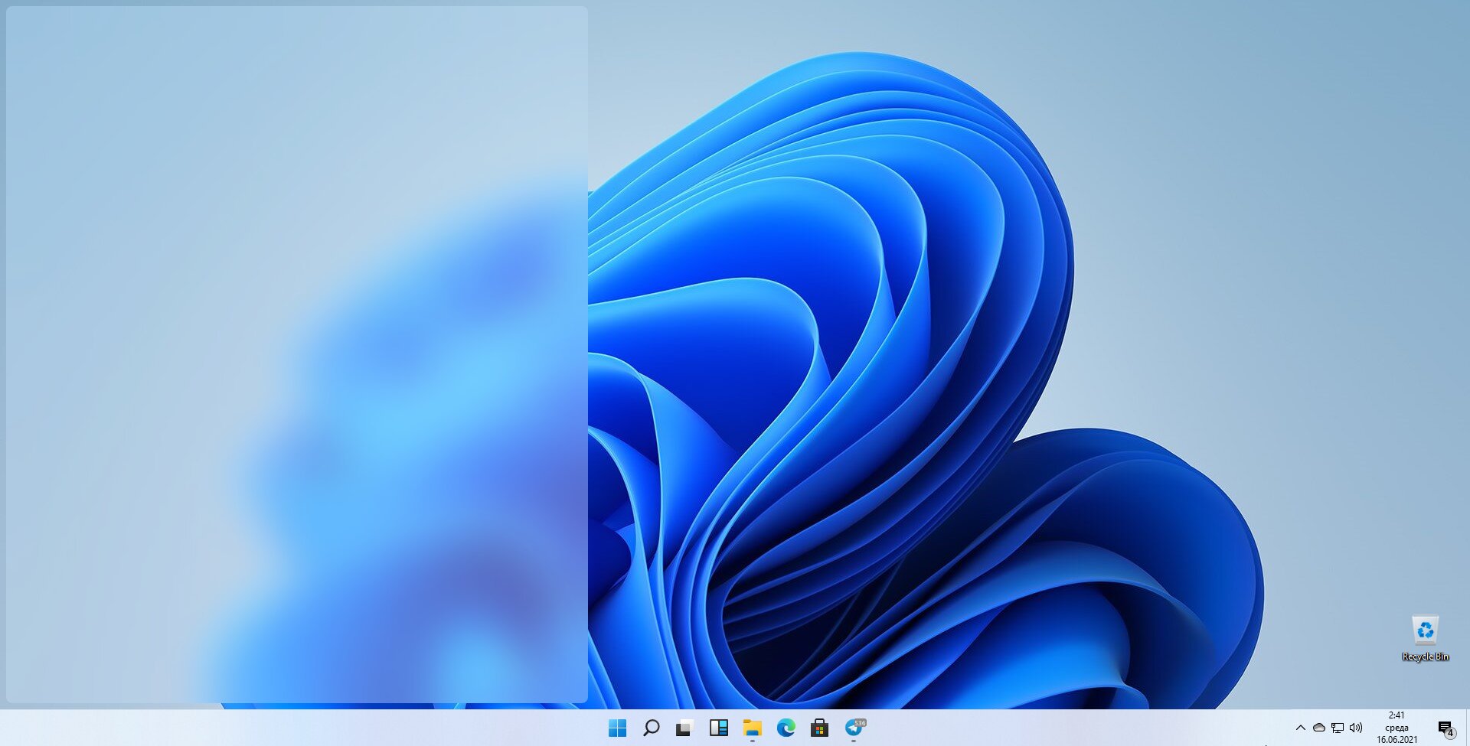The width and height of the screenshot is (1470, 746).
Task: Open Task View from taskbar
Action: (x=684, y=728)
